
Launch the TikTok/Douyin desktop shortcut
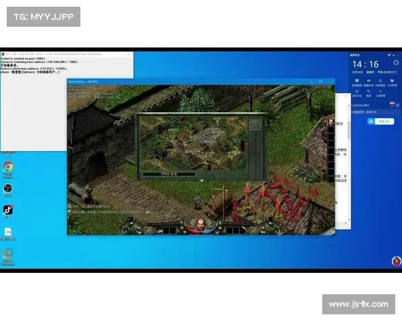pos(8,210)
